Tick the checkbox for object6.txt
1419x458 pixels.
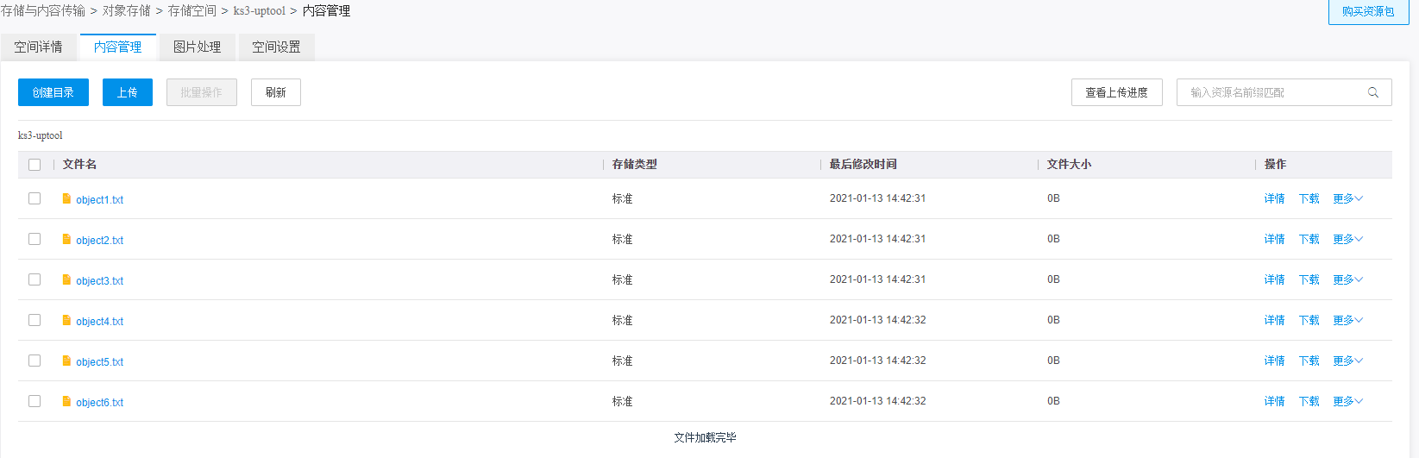[x=35, y=401]
